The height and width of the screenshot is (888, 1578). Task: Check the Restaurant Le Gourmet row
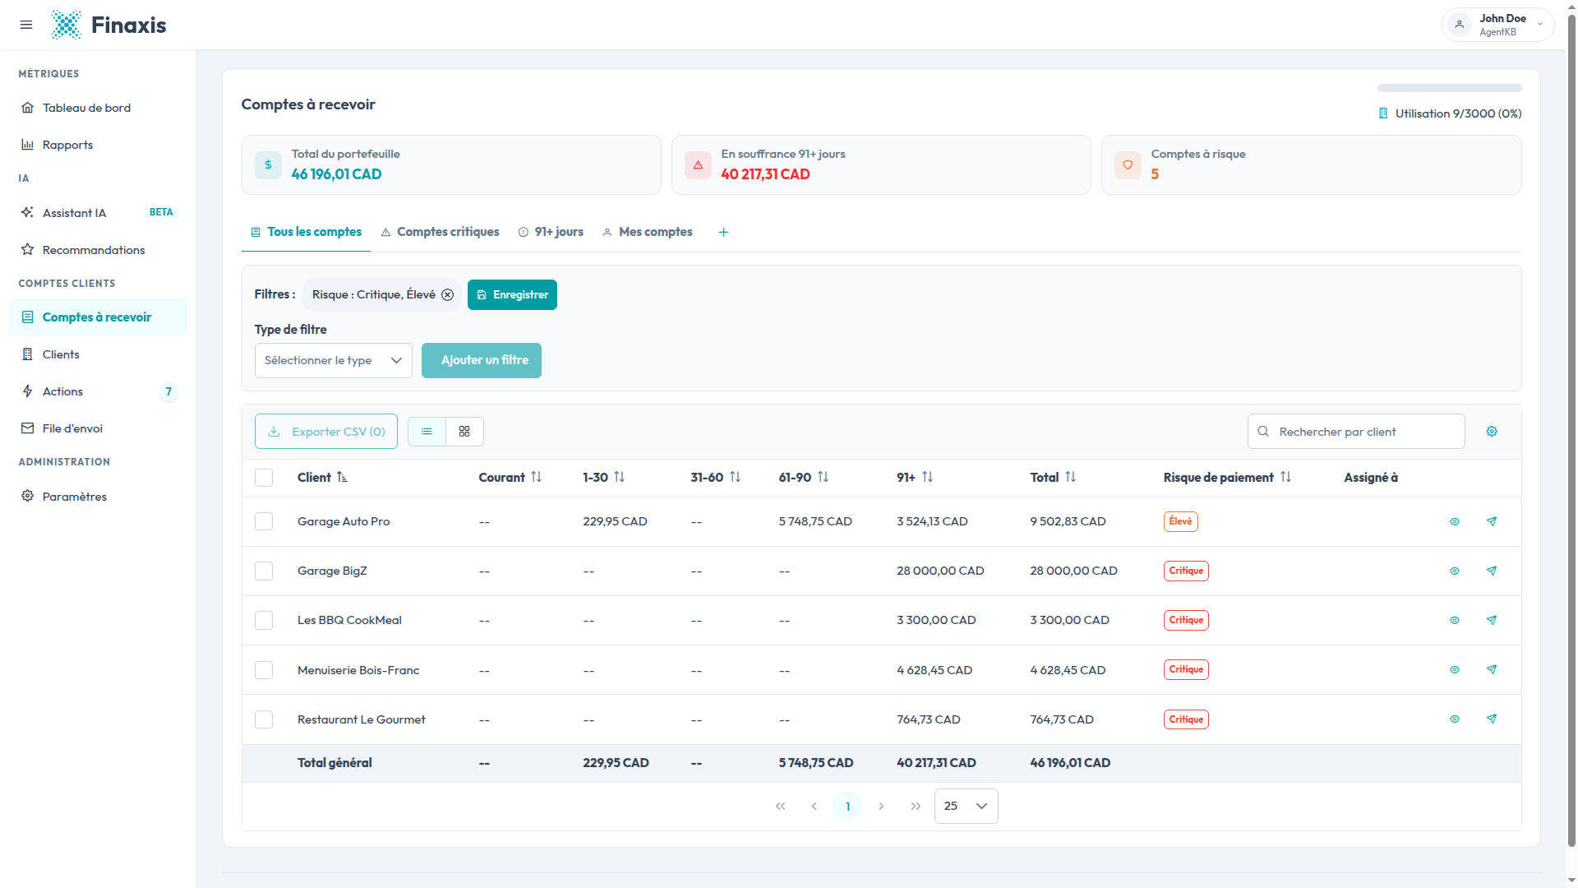pos(264,719)
